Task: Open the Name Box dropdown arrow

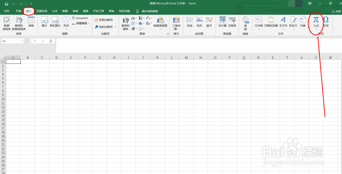Action: pos(22,41)
